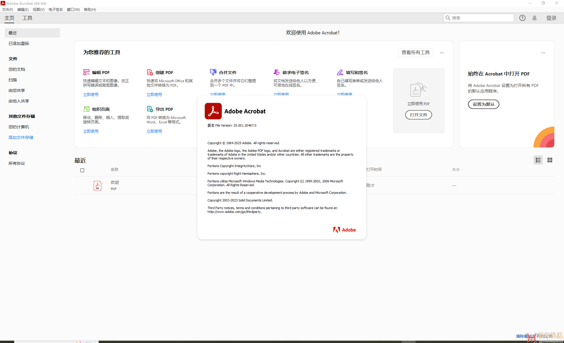This screenshot has height=343, width=564.
Task: Switch to thumbnail grid view icon
Action: click(550, 160)
